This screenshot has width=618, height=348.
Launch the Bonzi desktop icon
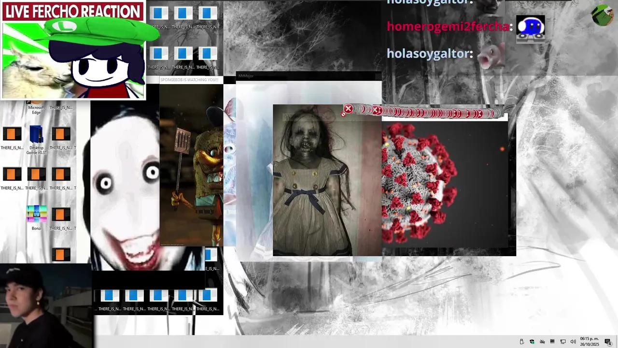click(37, 218)
